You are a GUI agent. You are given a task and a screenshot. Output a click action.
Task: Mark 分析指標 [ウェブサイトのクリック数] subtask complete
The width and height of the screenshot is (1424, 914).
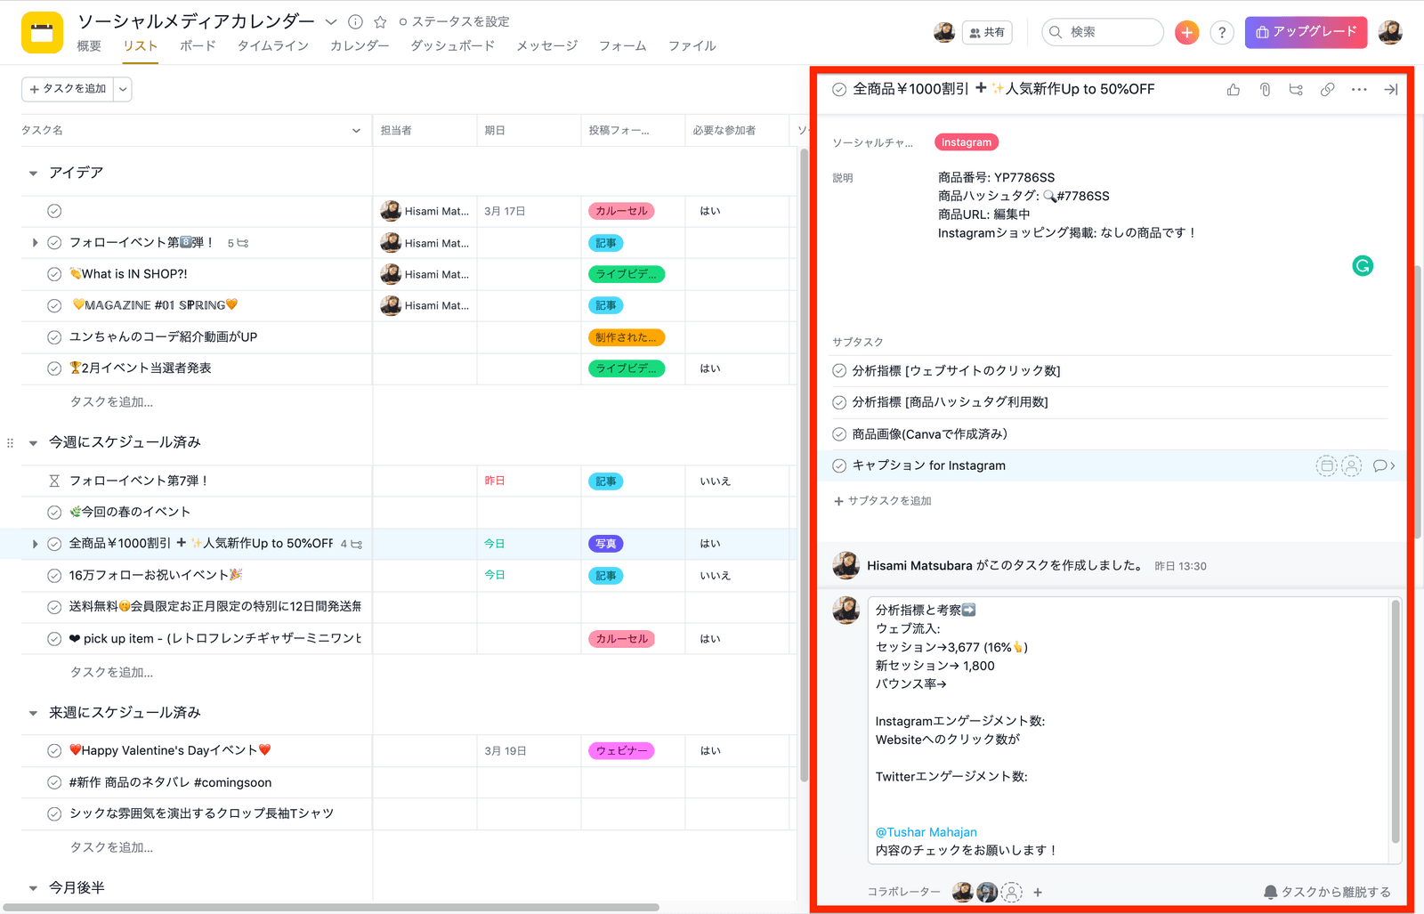point(839,371)
